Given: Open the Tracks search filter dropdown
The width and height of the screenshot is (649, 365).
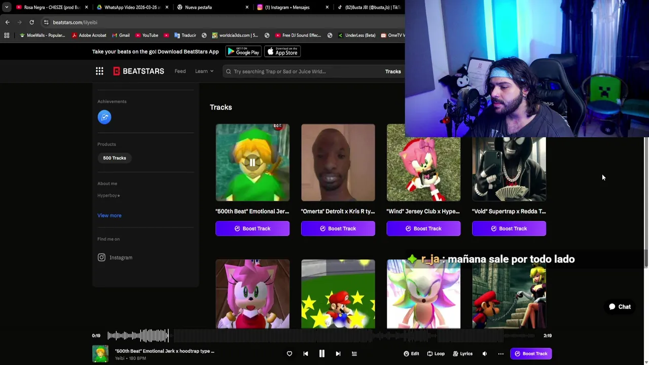Looking at the screenshot, I should click(x=393, y=71).
